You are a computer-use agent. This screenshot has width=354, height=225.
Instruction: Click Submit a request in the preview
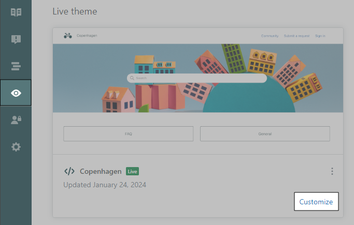pos(296,36)
